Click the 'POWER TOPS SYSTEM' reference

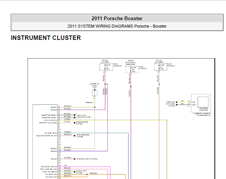click(81, 172)
